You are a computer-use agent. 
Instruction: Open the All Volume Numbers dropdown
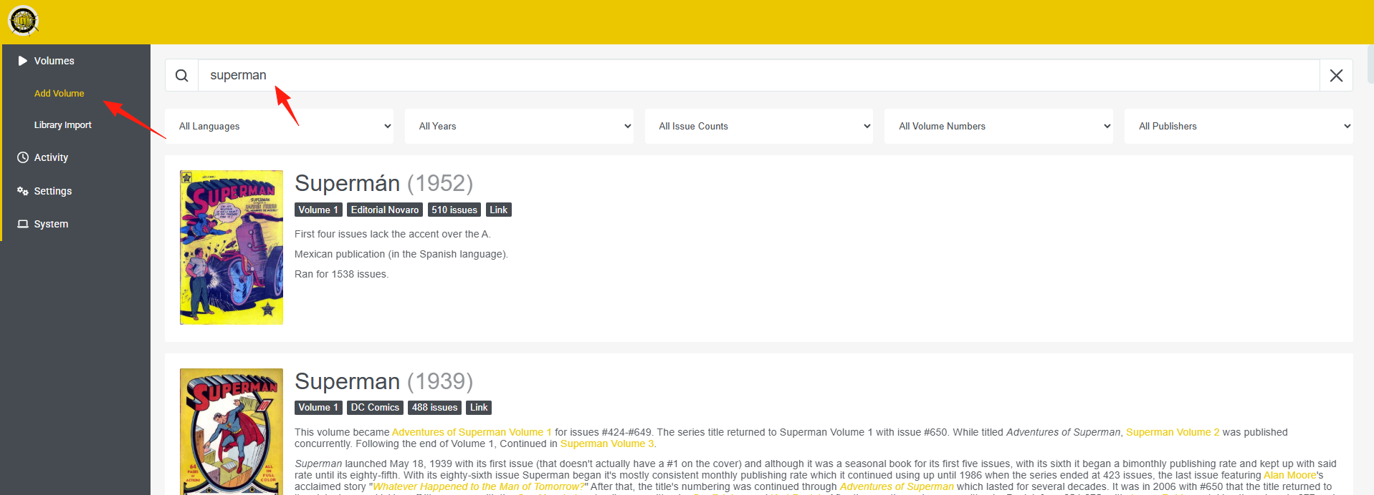998,126
